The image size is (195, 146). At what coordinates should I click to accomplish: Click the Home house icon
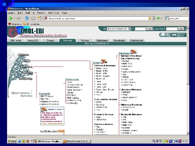pos(40,18)
